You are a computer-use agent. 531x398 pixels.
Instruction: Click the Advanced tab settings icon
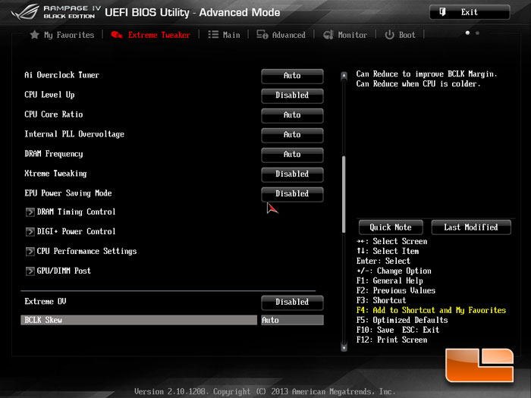tap(262, 35)
